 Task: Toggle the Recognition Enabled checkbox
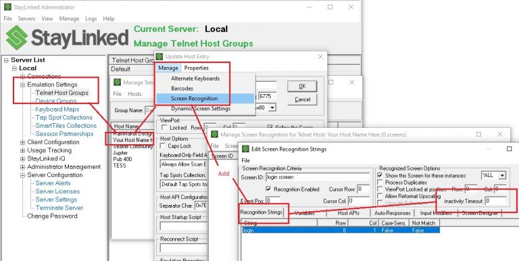268,189
